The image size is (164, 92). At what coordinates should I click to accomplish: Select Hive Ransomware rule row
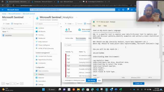pyautogui.click(x=78, y=66)
